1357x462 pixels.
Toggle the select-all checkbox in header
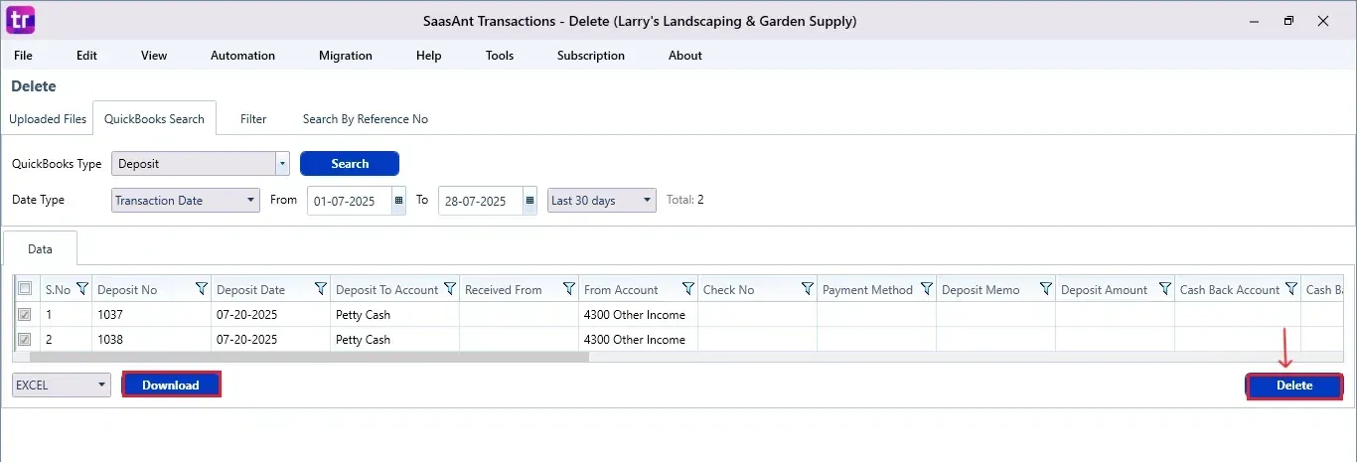(25, 289)
